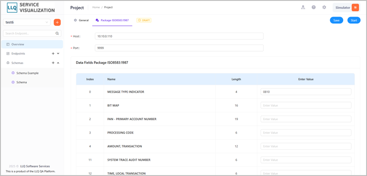Add a new endpoint with plus icon

click(x=53, y=53)
